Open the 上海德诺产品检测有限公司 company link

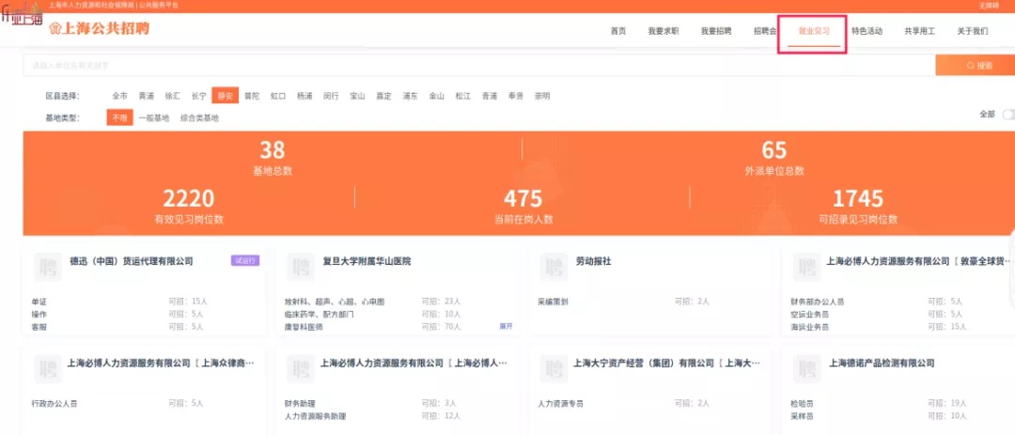(881, 363)
